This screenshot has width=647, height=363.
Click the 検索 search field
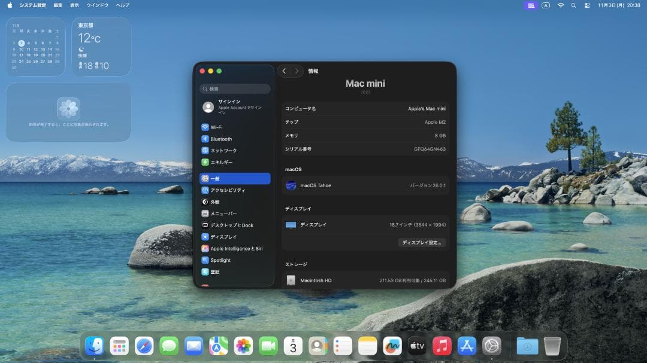click(235, 89)
